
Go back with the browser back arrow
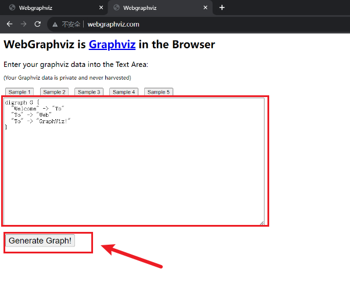coord(10,24)
